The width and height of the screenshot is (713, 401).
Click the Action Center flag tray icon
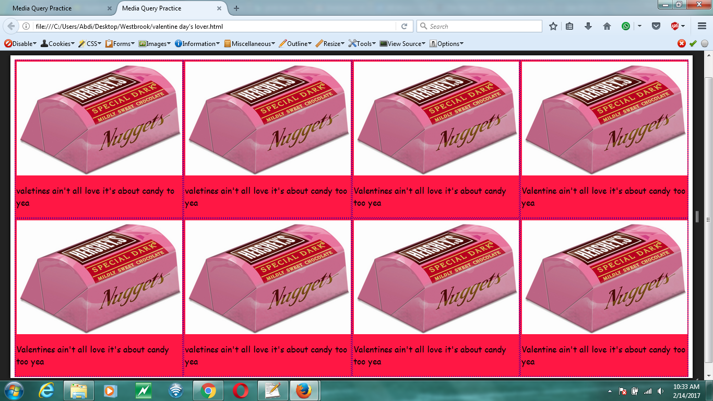(623, 391)
